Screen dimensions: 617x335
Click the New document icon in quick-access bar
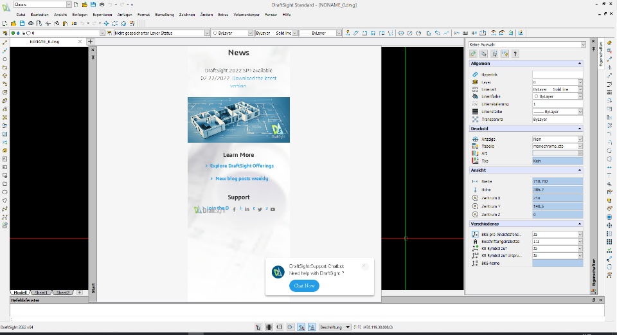point(76,5)
